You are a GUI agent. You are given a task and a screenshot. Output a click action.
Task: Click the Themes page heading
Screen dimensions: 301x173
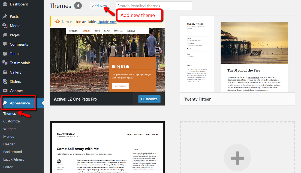pos(60,6)
